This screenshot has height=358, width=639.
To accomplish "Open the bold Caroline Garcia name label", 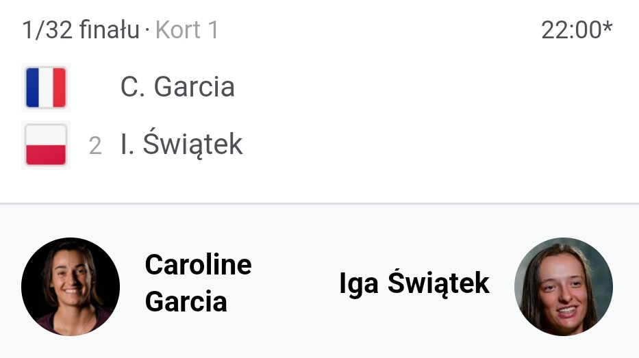I will (x=198, y=282).
